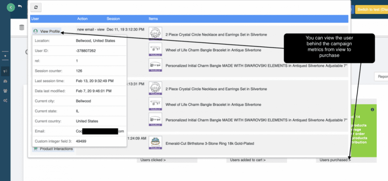
Task: Expand Users purchased section
Action: coord(335,160)
